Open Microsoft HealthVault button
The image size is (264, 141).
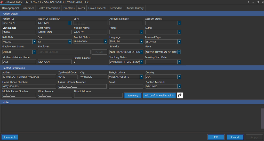click(159, 95)
